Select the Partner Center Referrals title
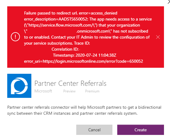Screen dimensions: 170x137 point(70,83)
